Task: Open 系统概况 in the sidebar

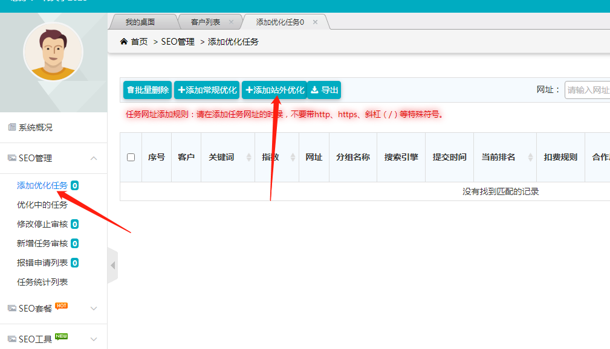Action: [x=35, y=127]
